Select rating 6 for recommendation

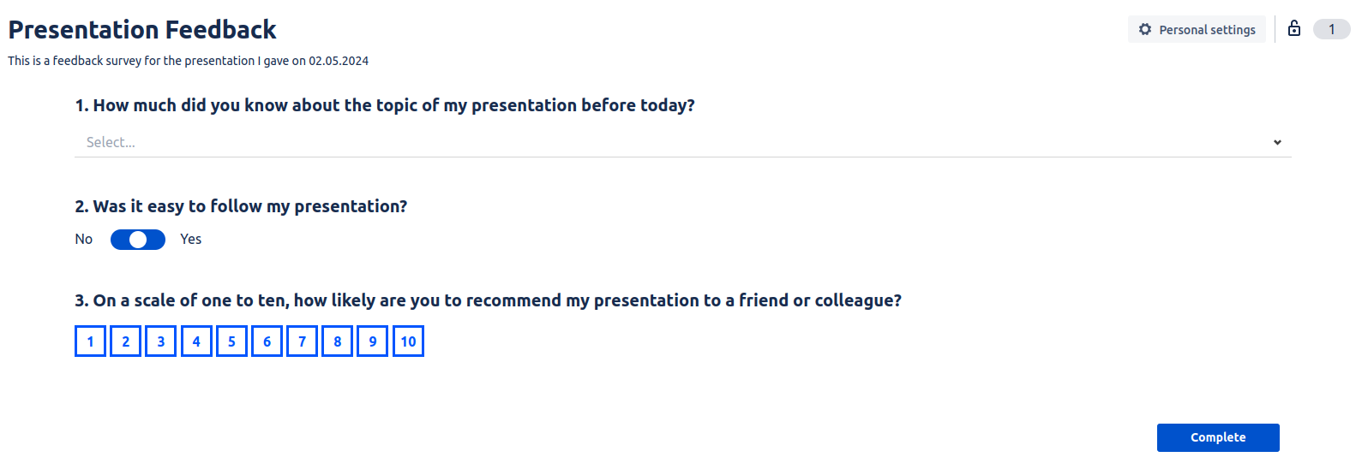click(267, 341)
